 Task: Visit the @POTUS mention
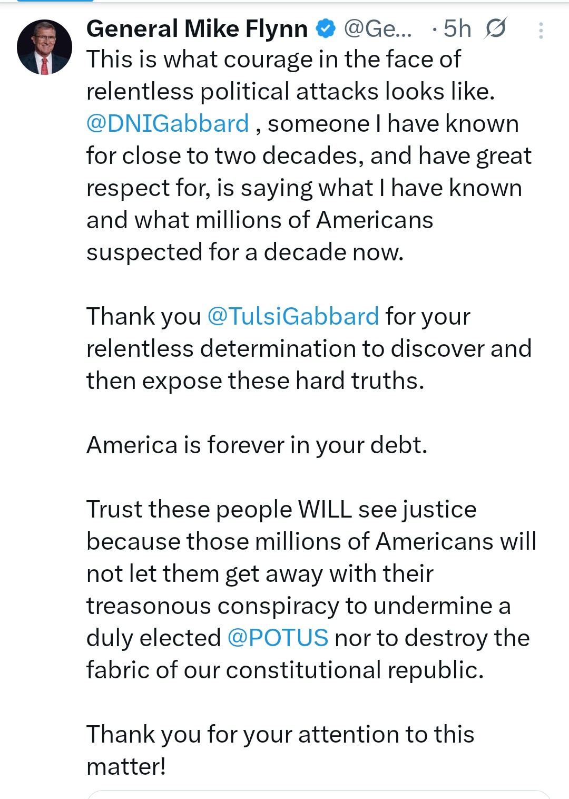click(x=278, y=638)
